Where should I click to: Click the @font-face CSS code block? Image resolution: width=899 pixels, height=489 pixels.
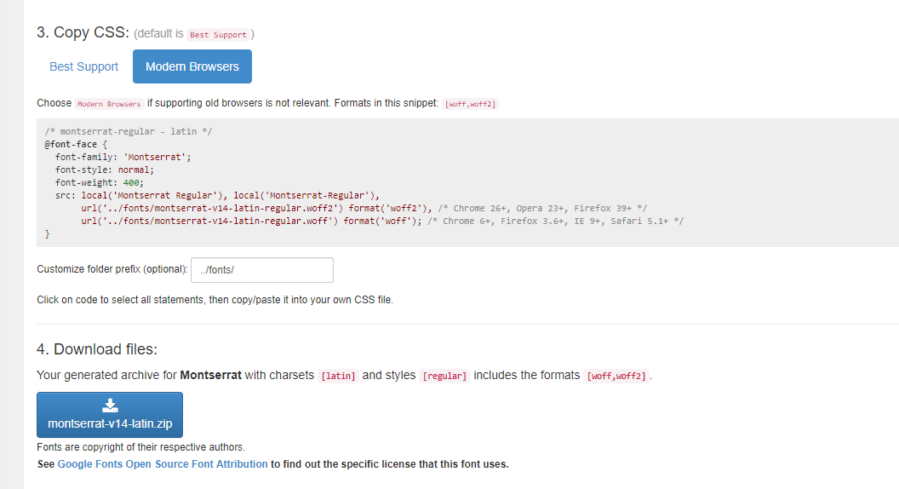click(467, 182)
